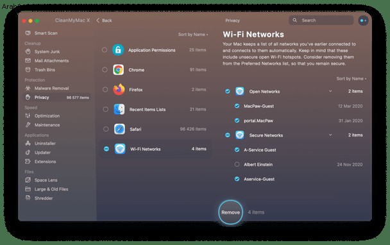This screenshot has width=390, height=245.
Task: Open System Junk cleanup module
Action: [x=42, y=51]
